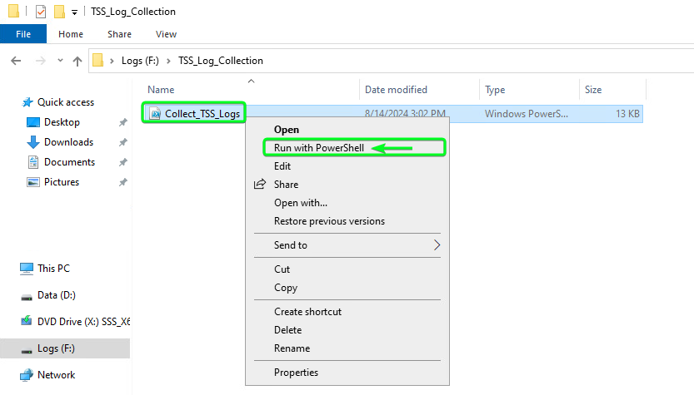The image size is (694, 395).
Task: Sort by the Name column header
Action: pos(161,90)
